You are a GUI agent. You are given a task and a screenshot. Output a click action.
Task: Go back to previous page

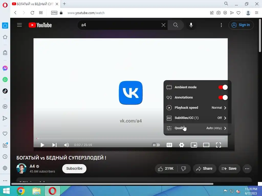15,13
